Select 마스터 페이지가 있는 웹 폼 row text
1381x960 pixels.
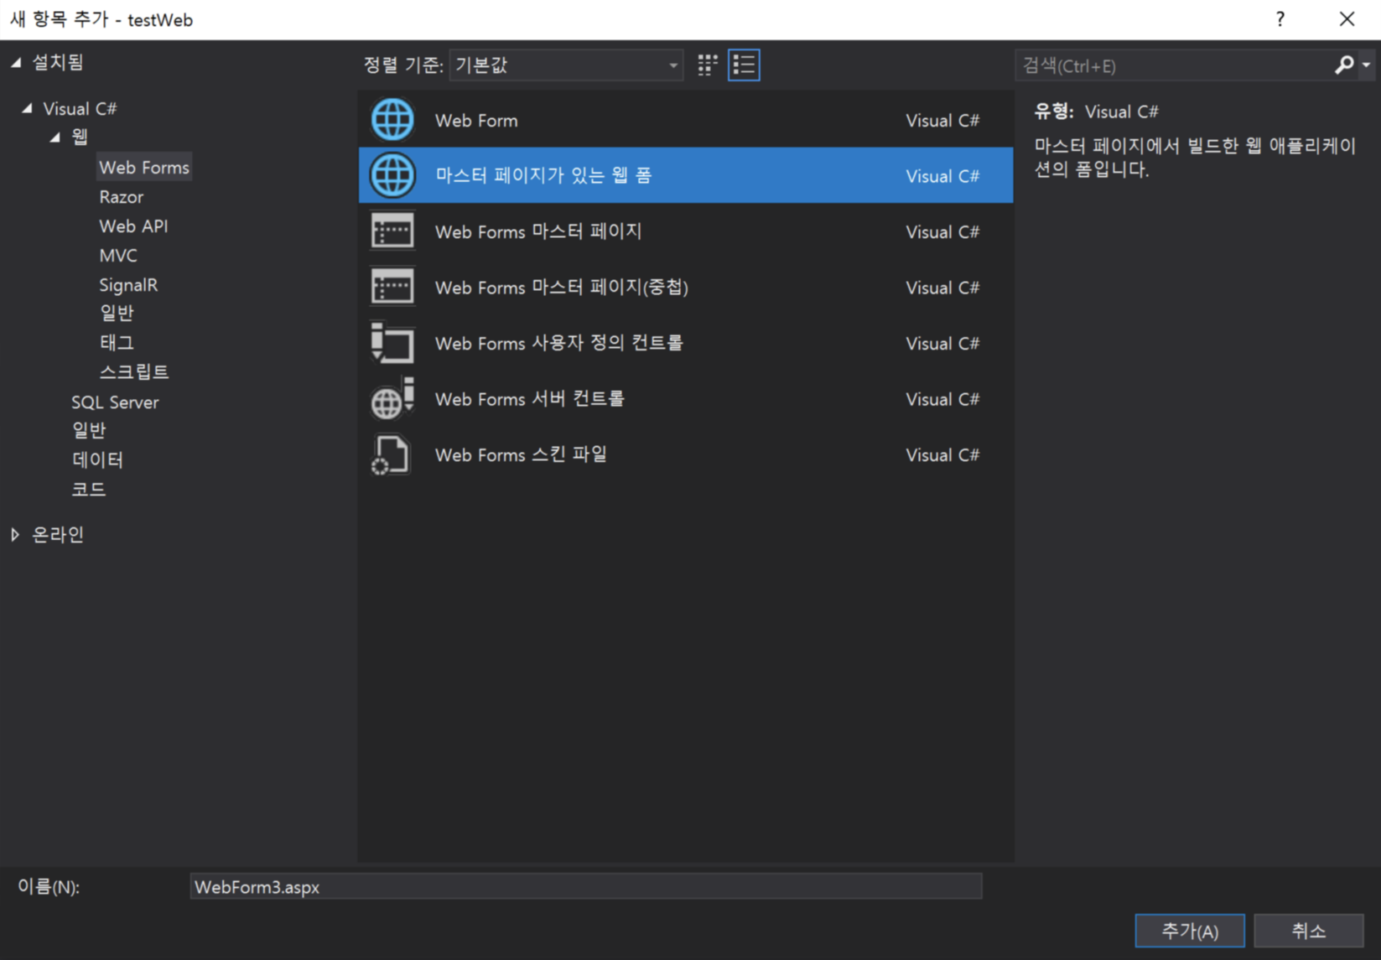(543, 175)
